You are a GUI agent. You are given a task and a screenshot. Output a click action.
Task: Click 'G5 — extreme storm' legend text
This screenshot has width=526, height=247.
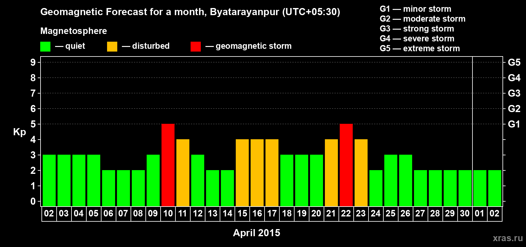point(420,48)
